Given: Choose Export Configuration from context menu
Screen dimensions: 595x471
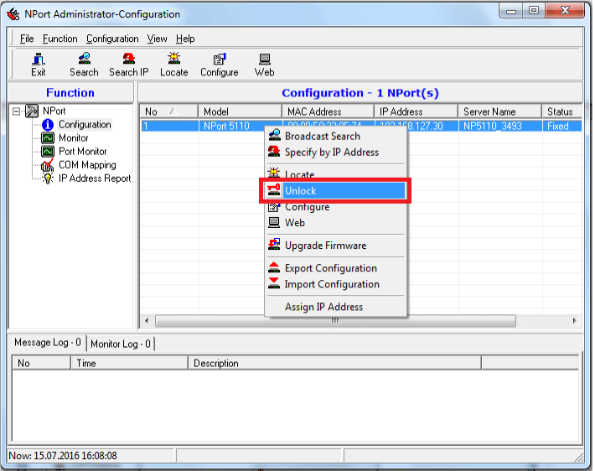Looking at the screenshot, I should [330, 268].
